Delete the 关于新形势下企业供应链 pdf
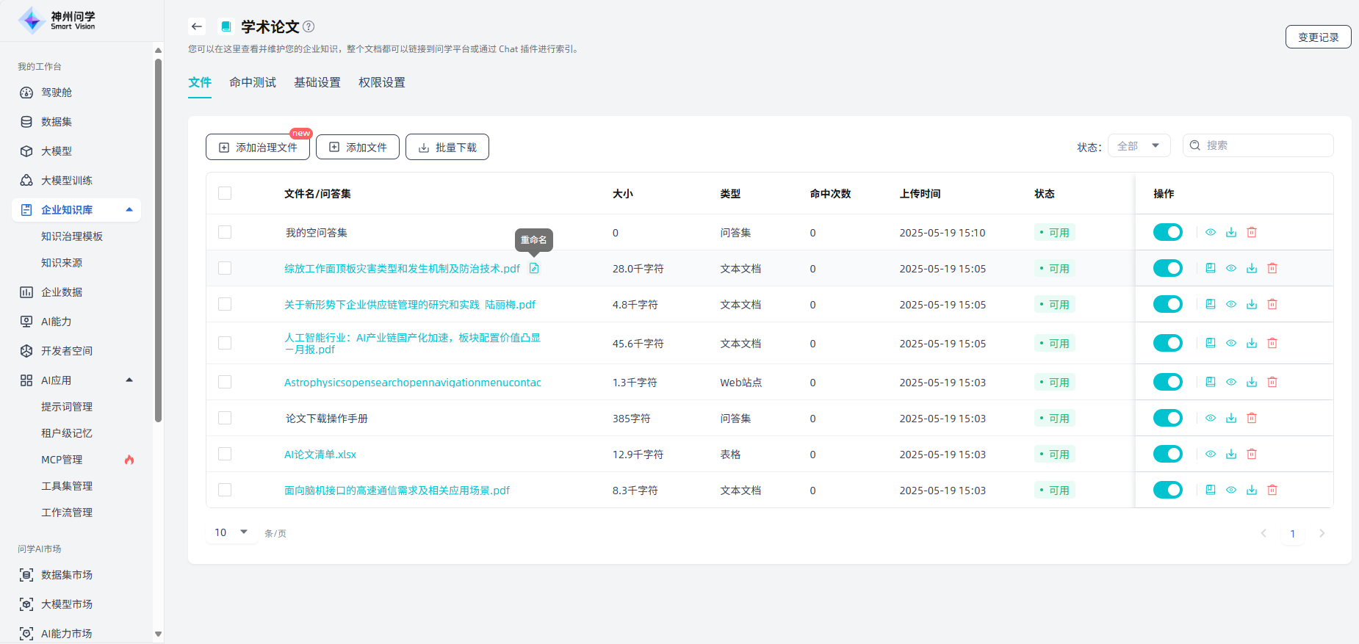1359x644 pixels. pyautogui.click(x=1272, y=304)
